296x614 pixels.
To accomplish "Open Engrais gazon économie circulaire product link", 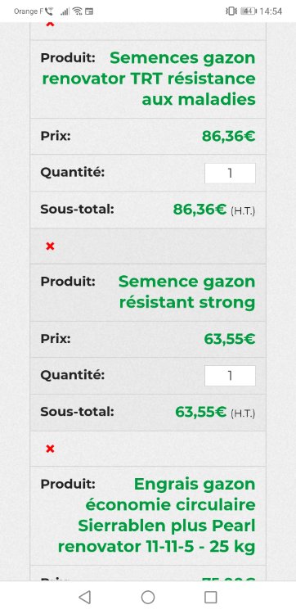I will point(156,515).
